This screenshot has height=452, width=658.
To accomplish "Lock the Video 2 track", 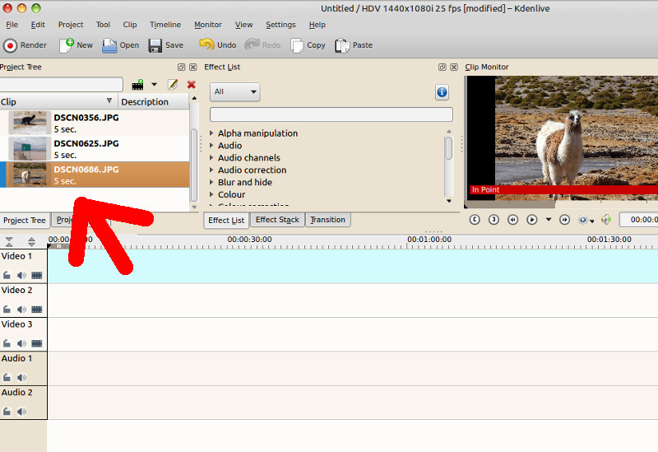I will coord(7,310).
